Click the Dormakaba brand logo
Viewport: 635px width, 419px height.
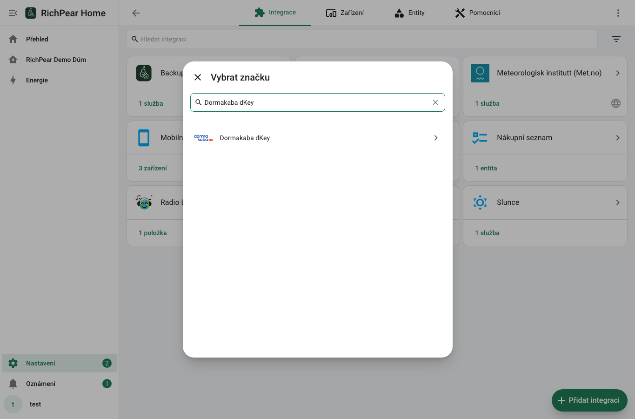[203, 138]
